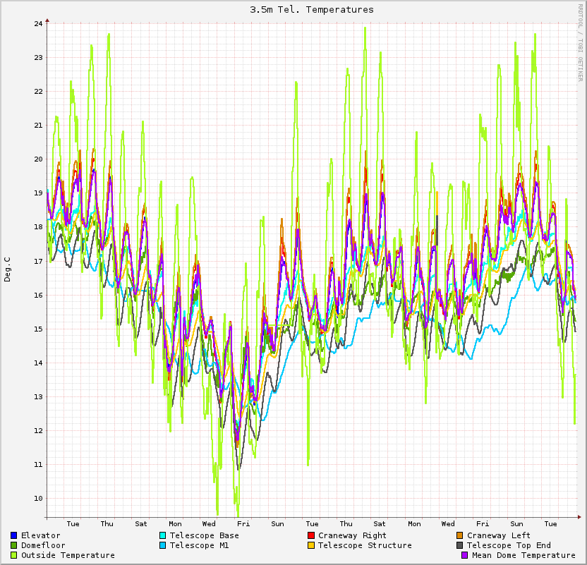Click the green Domefloor legend swatch
Image resolution: width=587 pixels, height=565 pixels.
(14, 545)
